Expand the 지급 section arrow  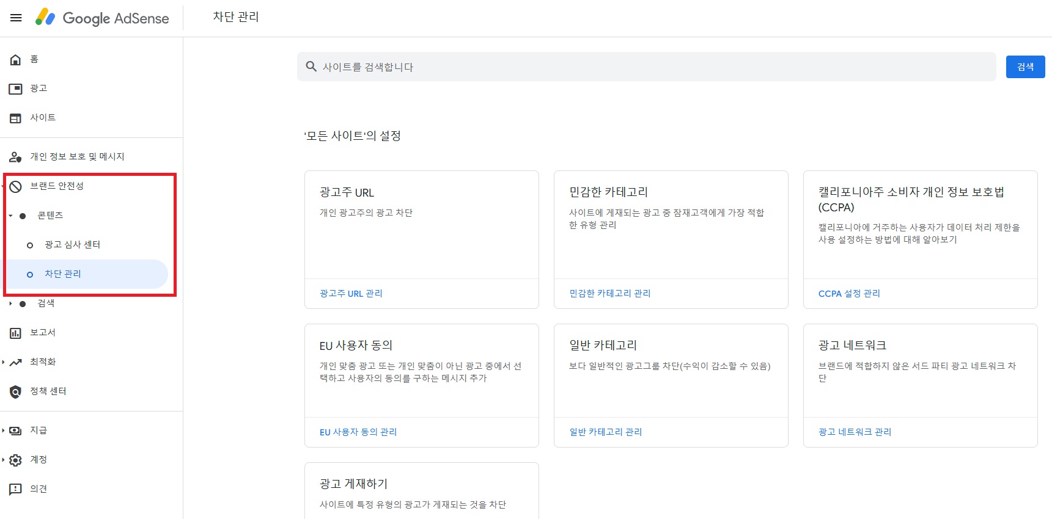pyautogui.click(x=3, y=430)
